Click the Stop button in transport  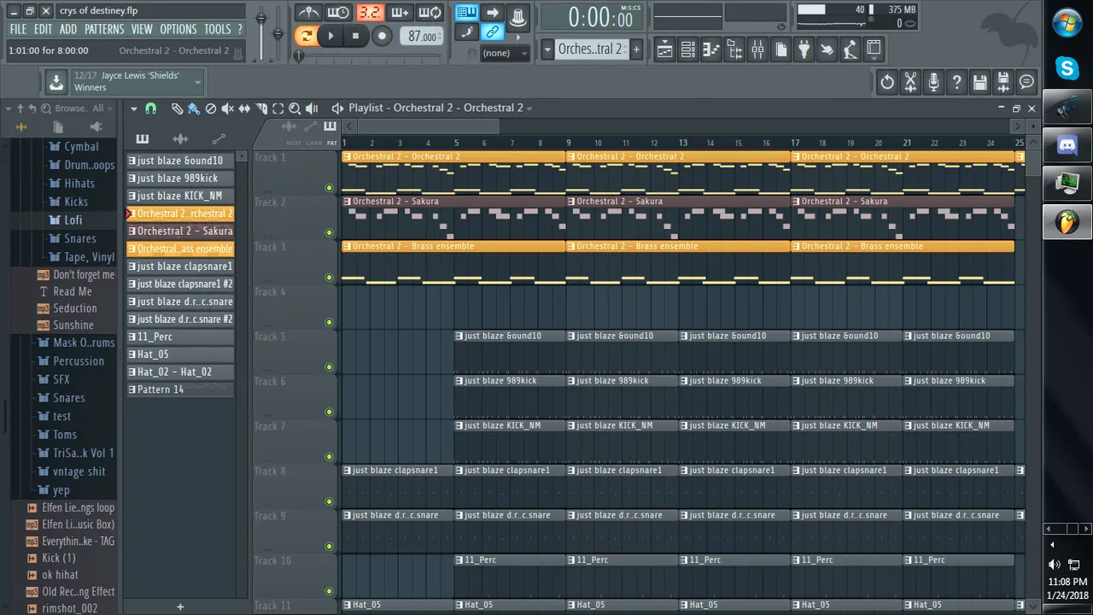pos(356,36)
